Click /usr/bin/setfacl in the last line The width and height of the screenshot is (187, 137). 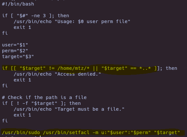click(66, 132)
